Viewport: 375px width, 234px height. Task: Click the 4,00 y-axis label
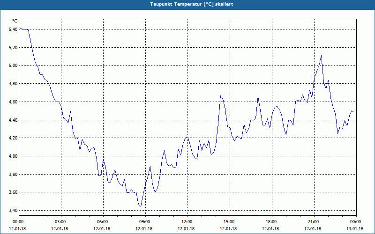[x=13, y=156]
